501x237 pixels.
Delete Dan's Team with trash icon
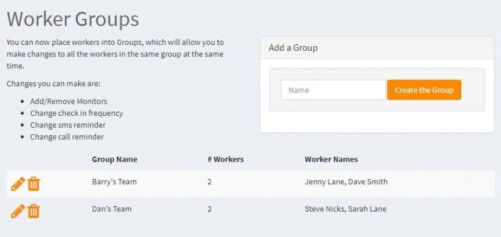pyautogui.click(x=33, y=211)
